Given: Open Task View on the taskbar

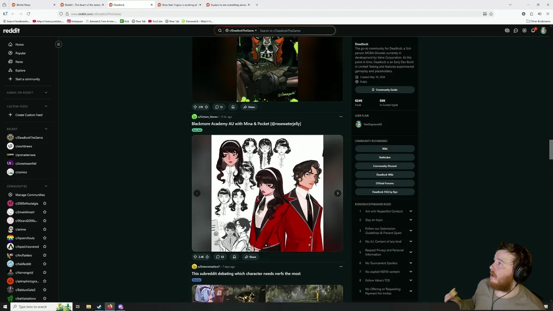Looking at the screenshot, I should point(78,307).
